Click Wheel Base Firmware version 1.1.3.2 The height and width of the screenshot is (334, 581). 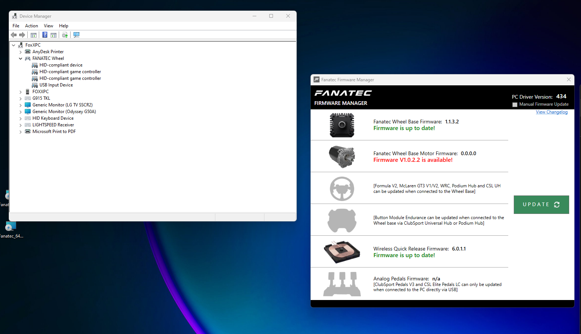coord(452,122)
